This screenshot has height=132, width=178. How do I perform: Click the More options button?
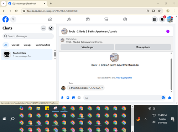143,47
